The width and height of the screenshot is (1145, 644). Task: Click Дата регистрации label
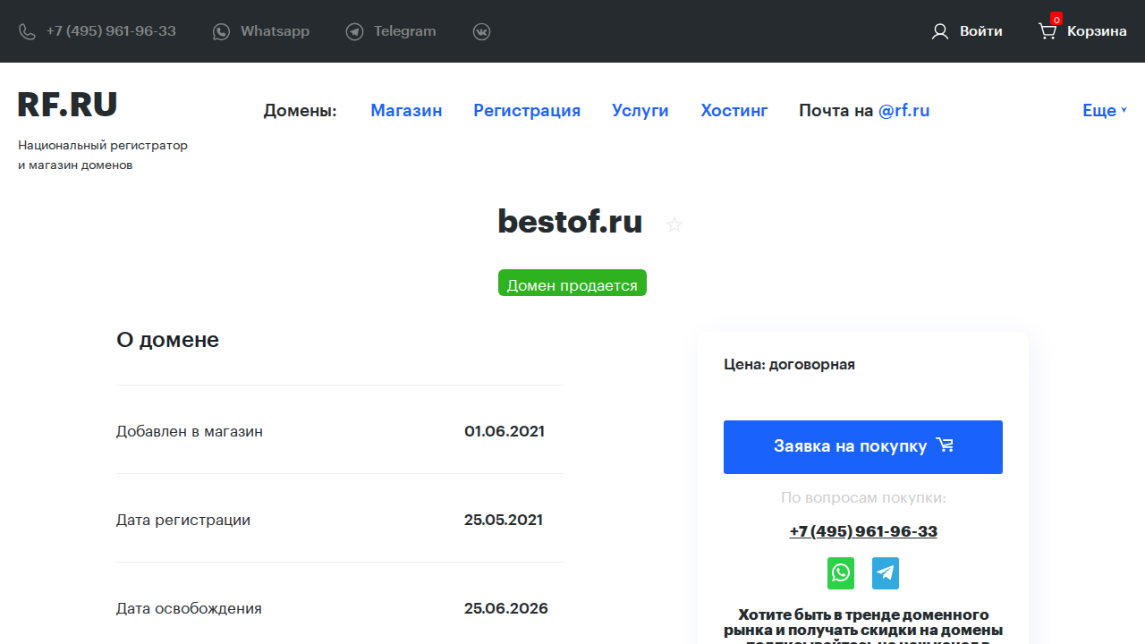point(183,520)
